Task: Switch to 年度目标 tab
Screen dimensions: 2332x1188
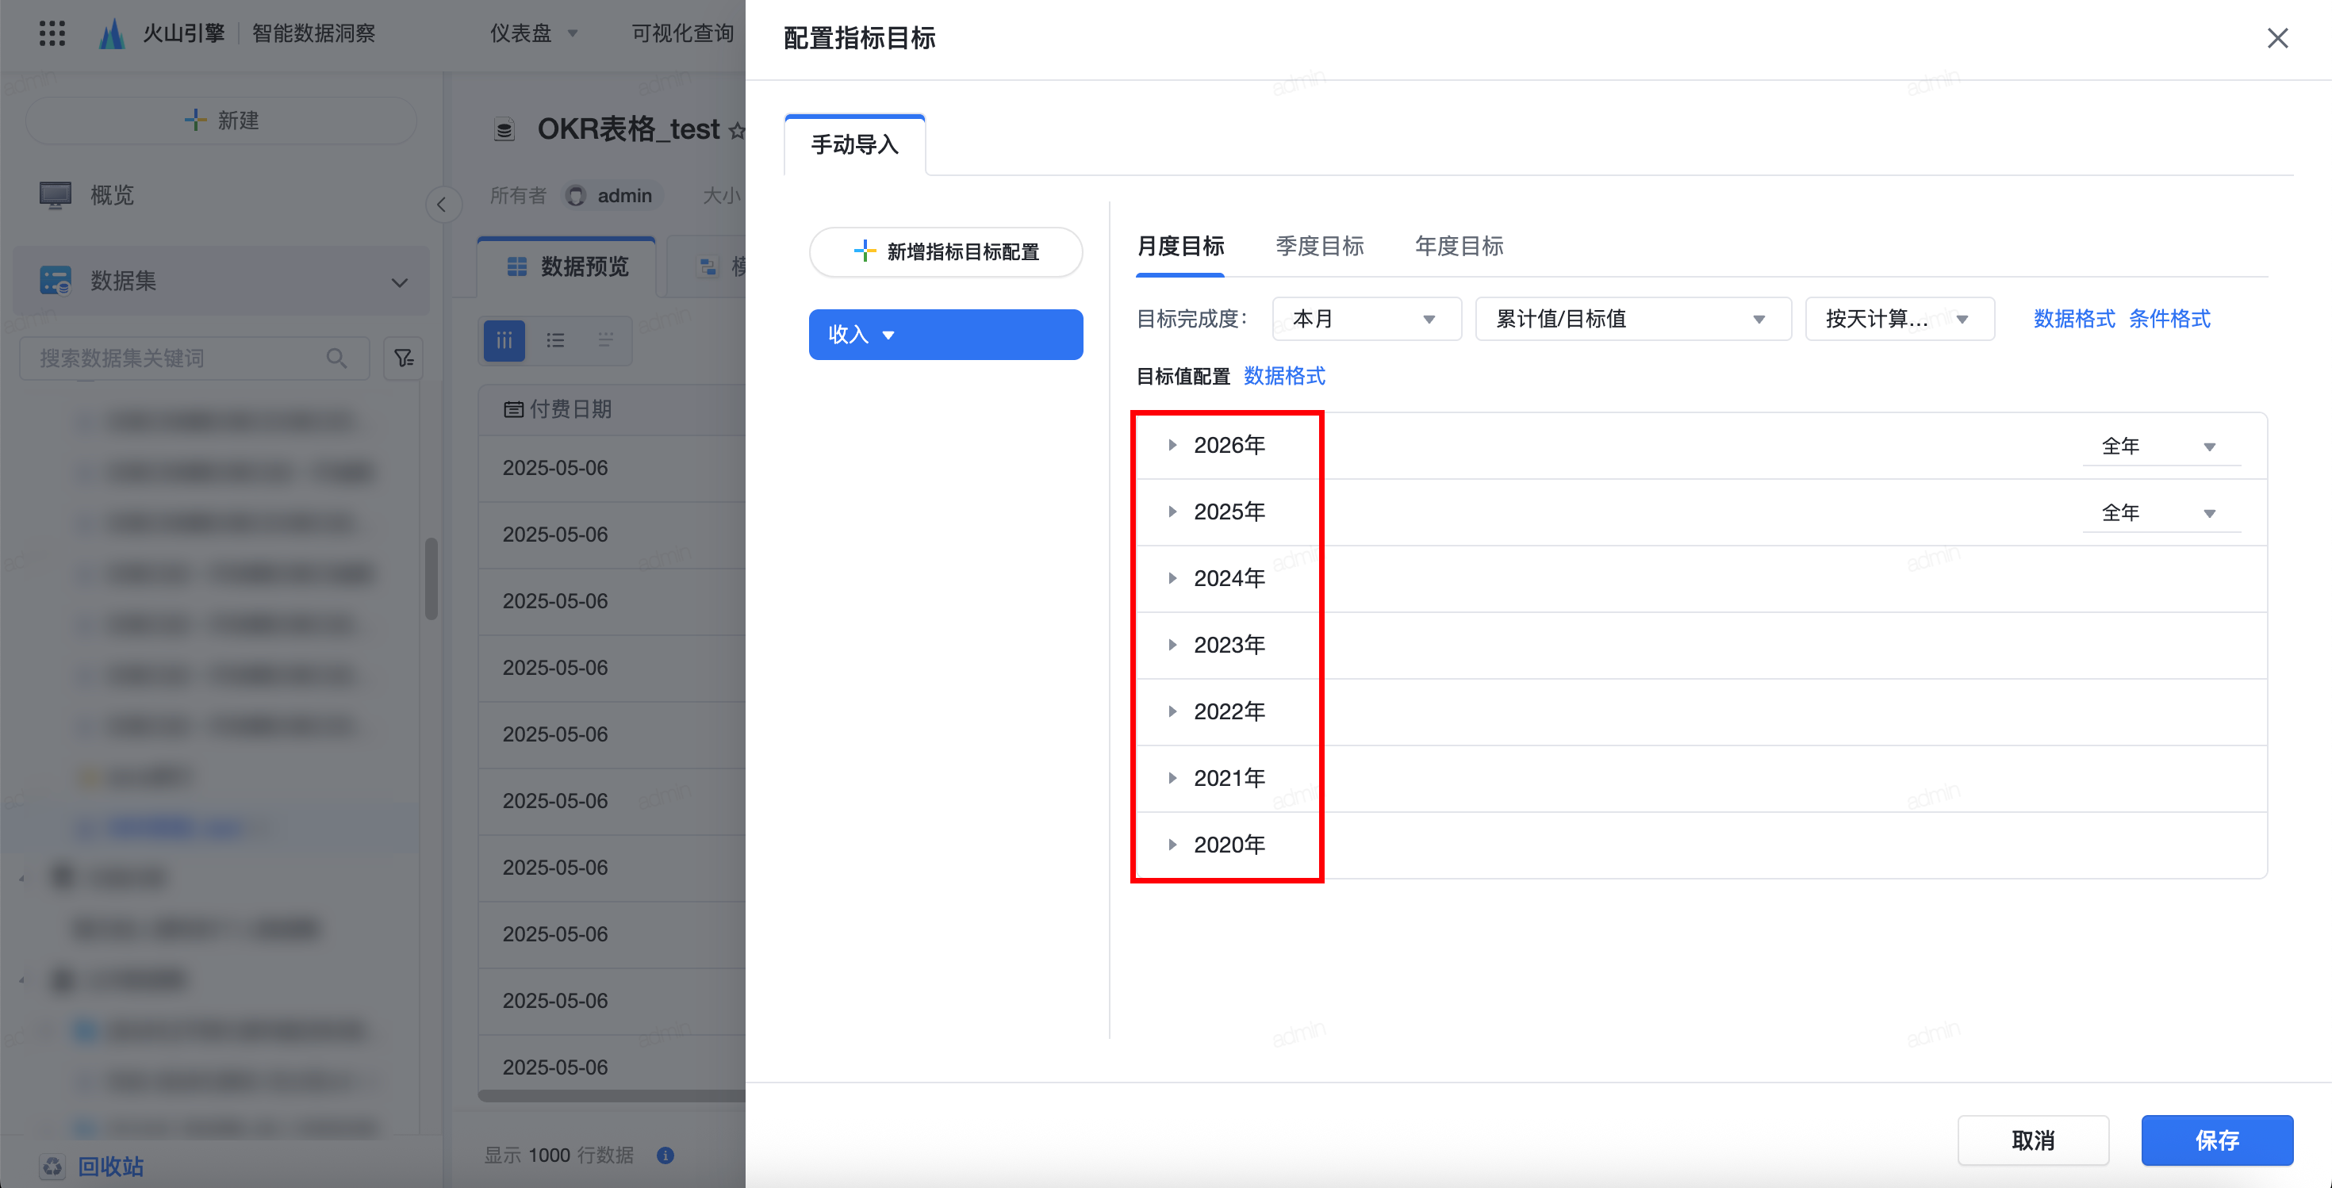Action: (x=1459, y=246)
